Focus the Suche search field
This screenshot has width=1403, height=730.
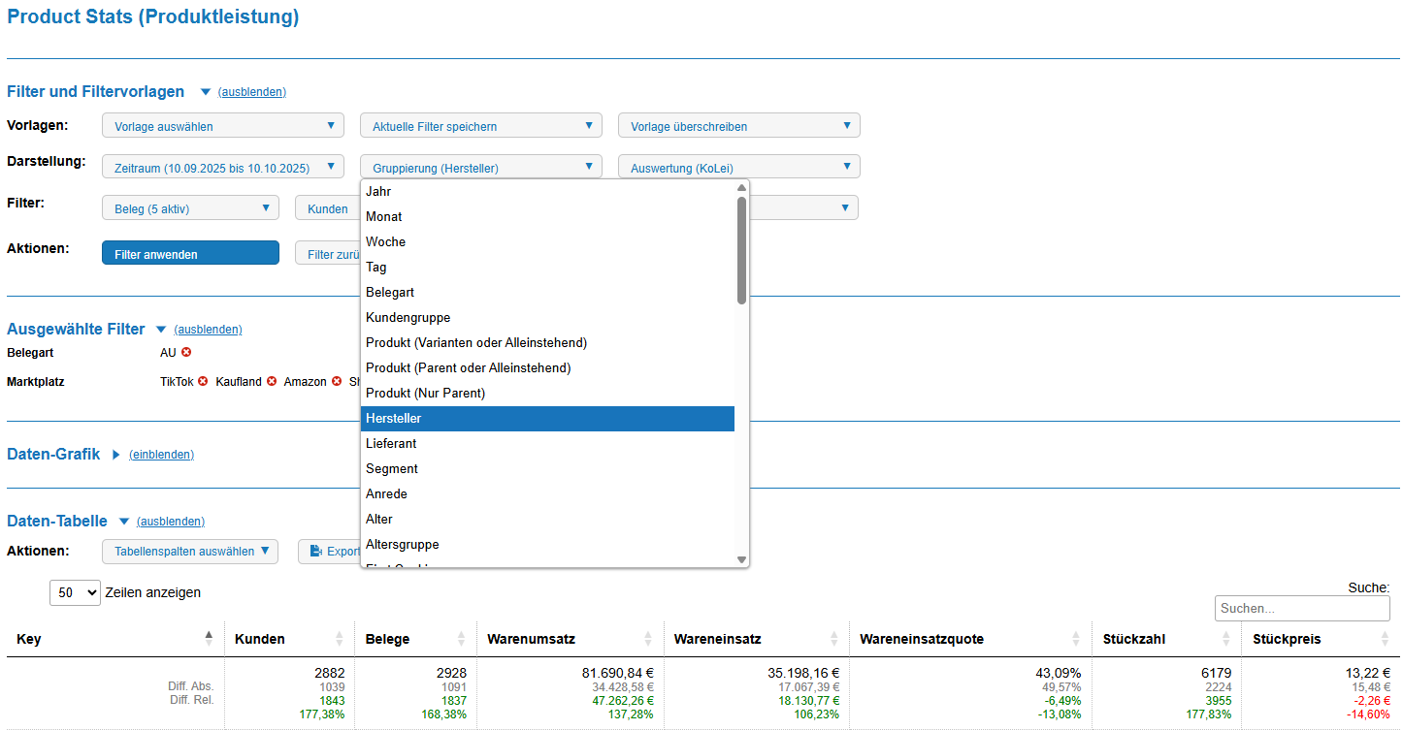[x=1301, y=608]
